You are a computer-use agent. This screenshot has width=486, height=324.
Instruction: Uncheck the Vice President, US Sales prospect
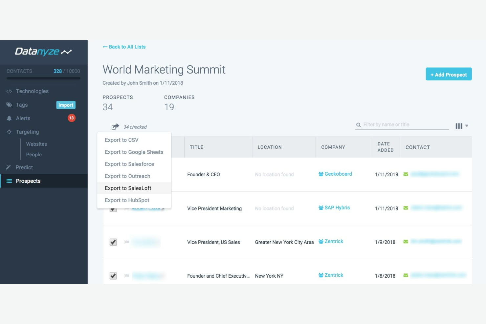[x=113, y=242]
